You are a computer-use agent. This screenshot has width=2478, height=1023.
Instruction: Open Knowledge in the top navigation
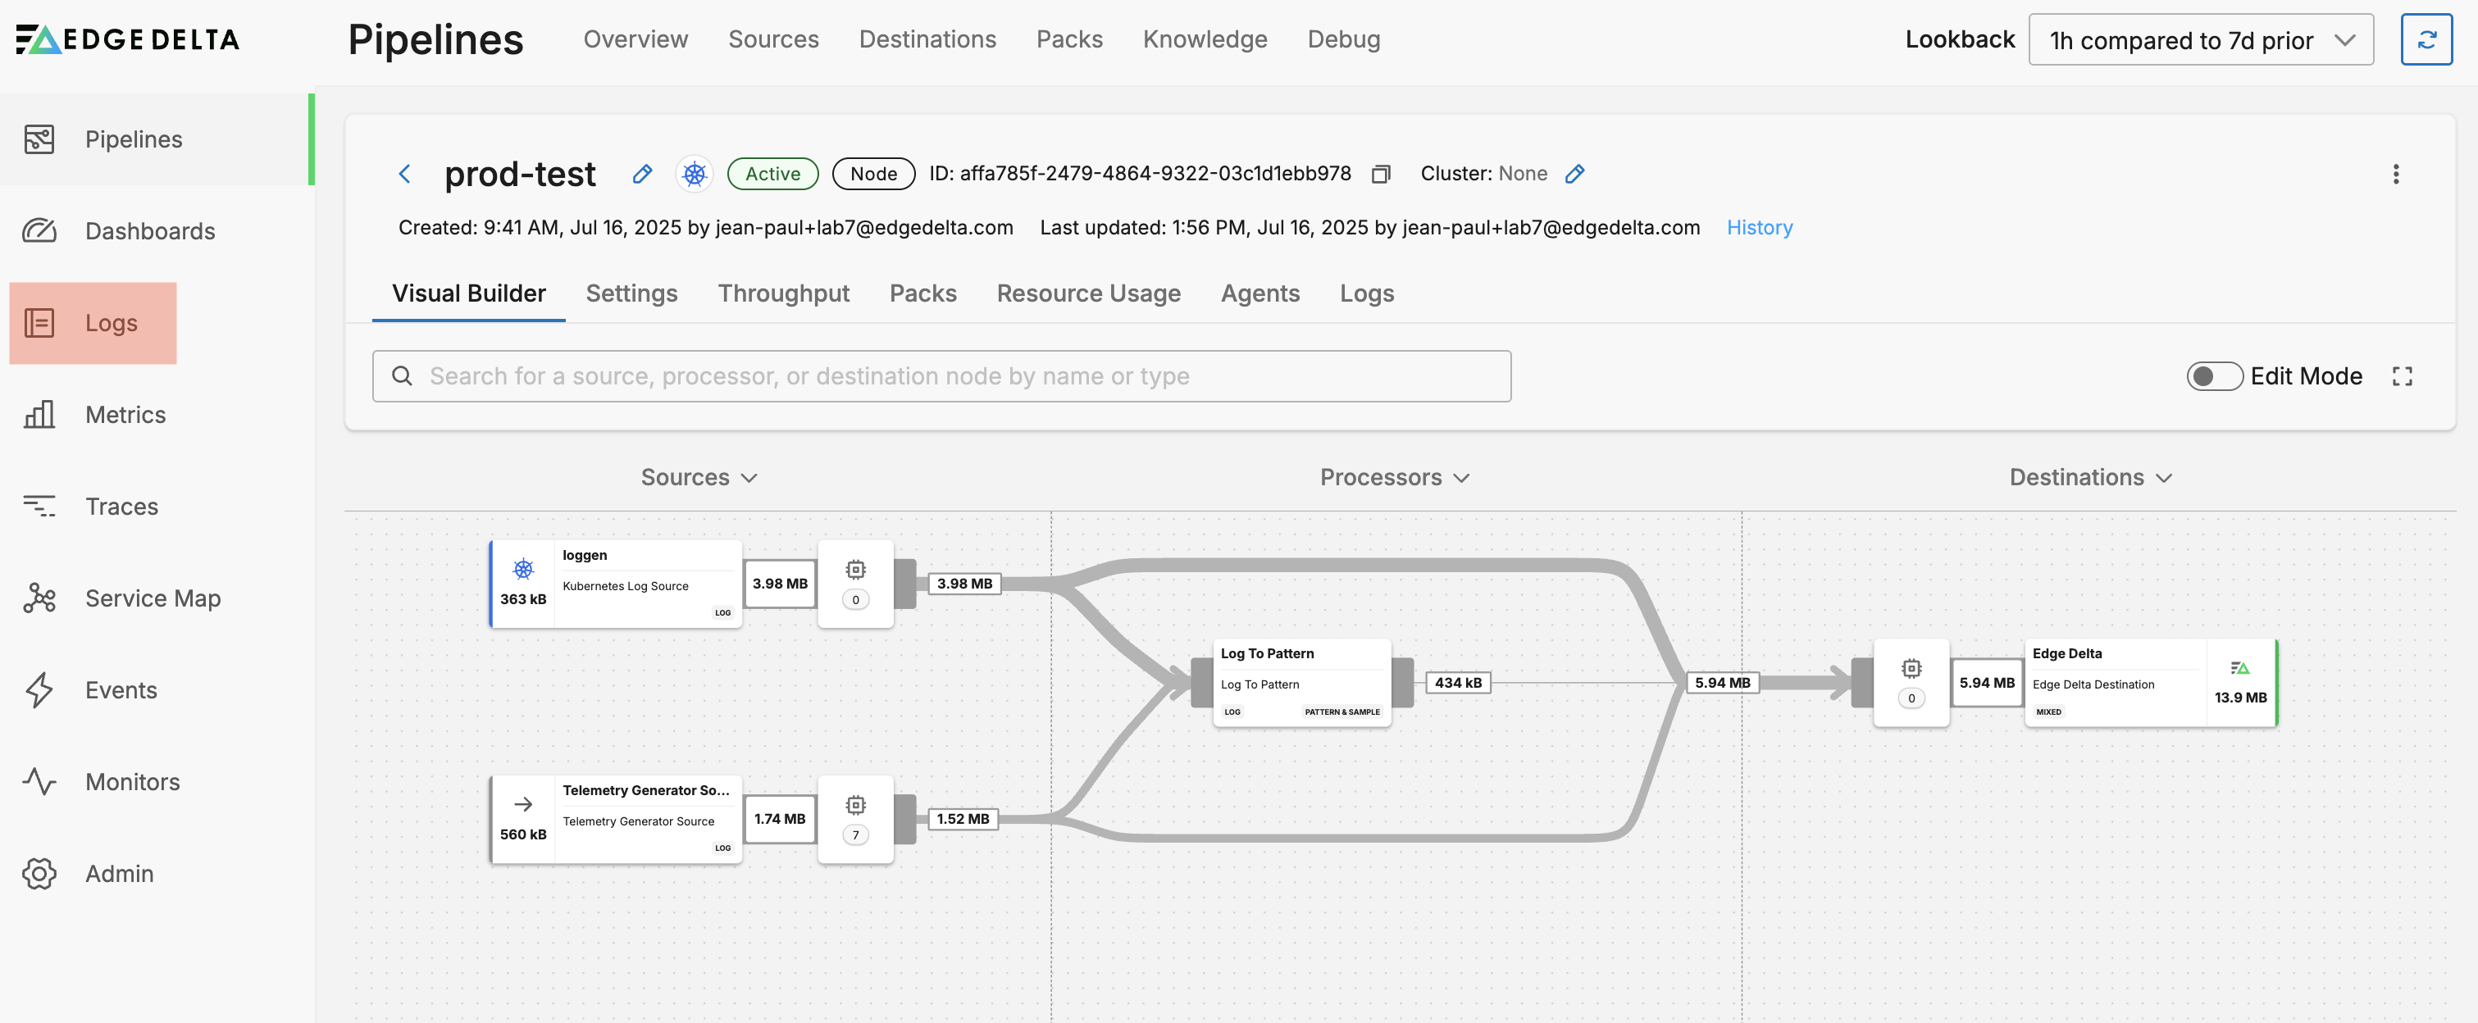(1205, 39)
